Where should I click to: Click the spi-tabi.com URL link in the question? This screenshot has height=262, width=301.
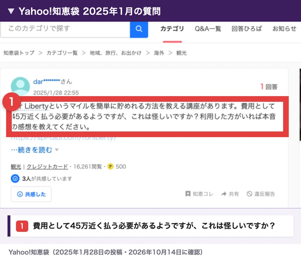tap(63, 138)
